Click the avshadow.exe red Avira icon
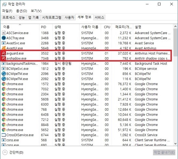178x159 pixels. (x=4, y=58)
